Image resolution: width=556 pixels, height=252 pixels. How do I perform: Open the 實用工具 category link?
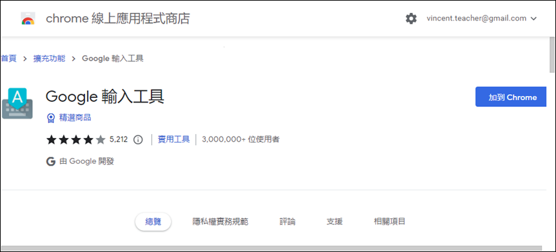pos(174,139)
